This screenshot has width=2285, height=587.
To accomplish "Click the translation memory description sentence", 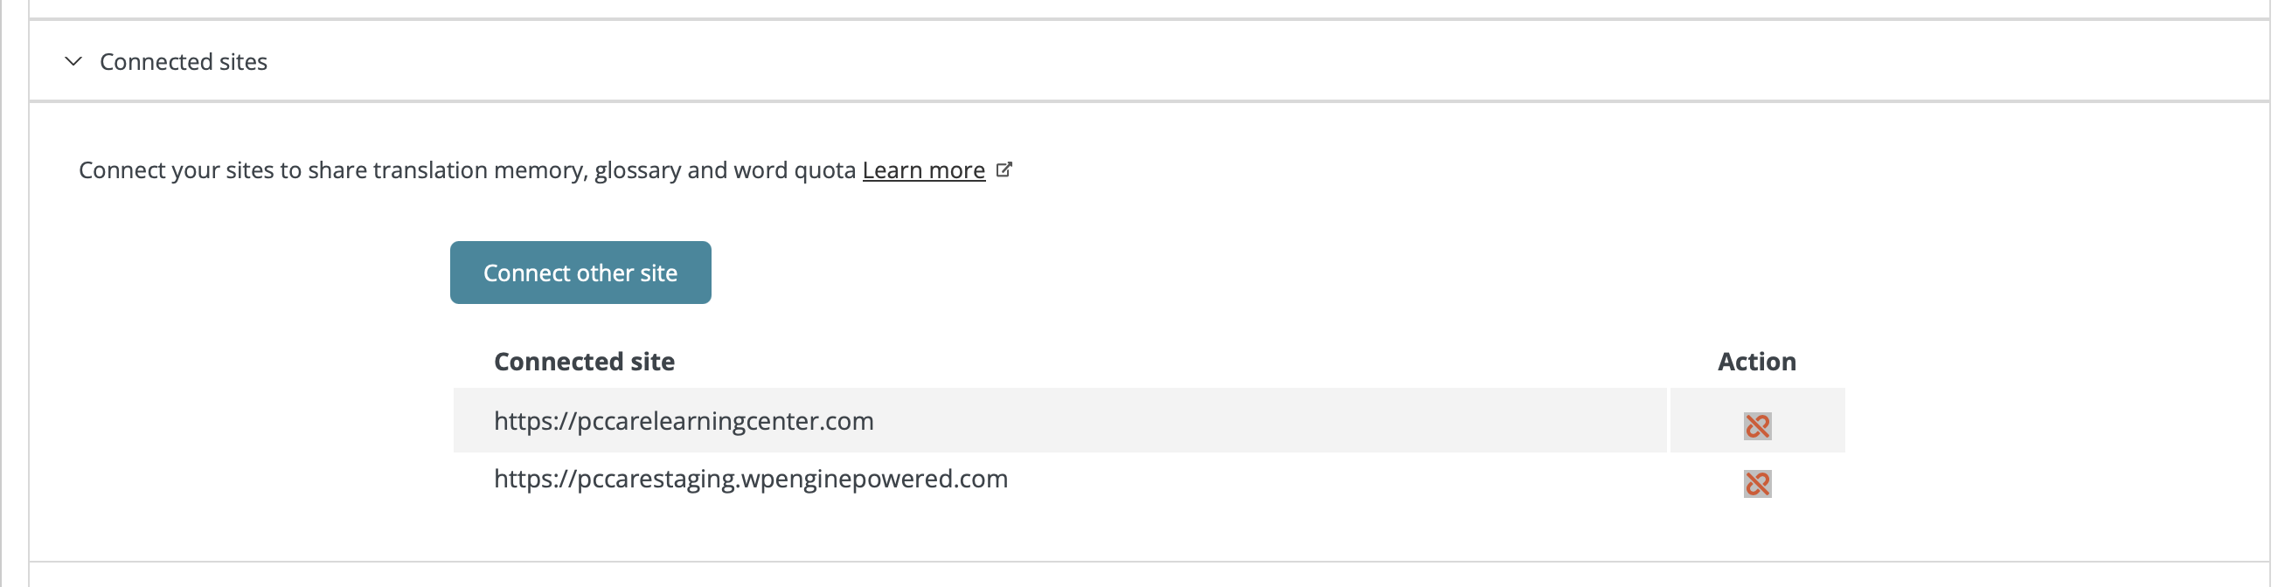I will (x=468, y=169).
